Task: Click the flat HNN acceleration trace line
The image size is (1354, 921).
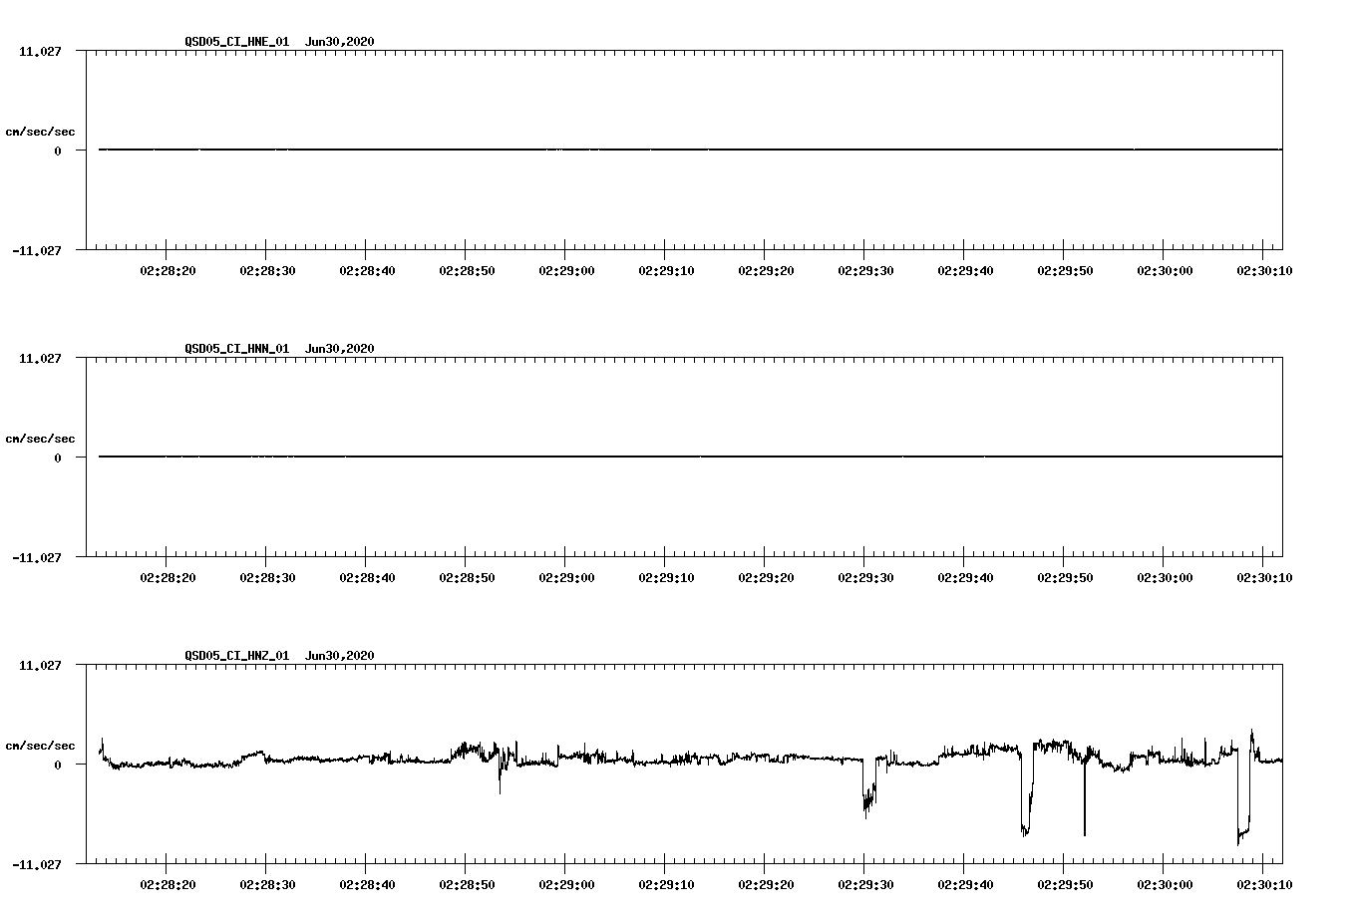Action: pyautogui.click(x=690, y=457)
